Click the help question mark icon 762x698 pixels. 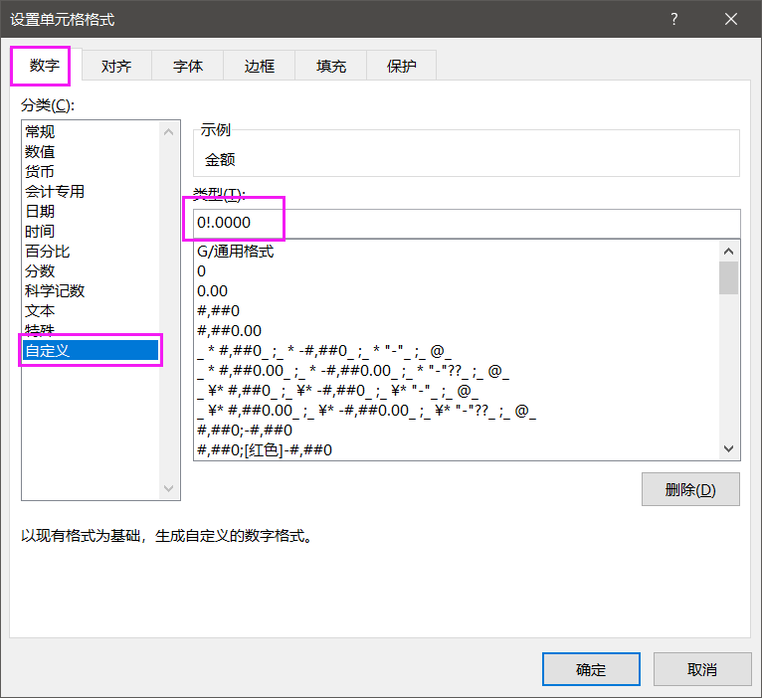point(674,20)
